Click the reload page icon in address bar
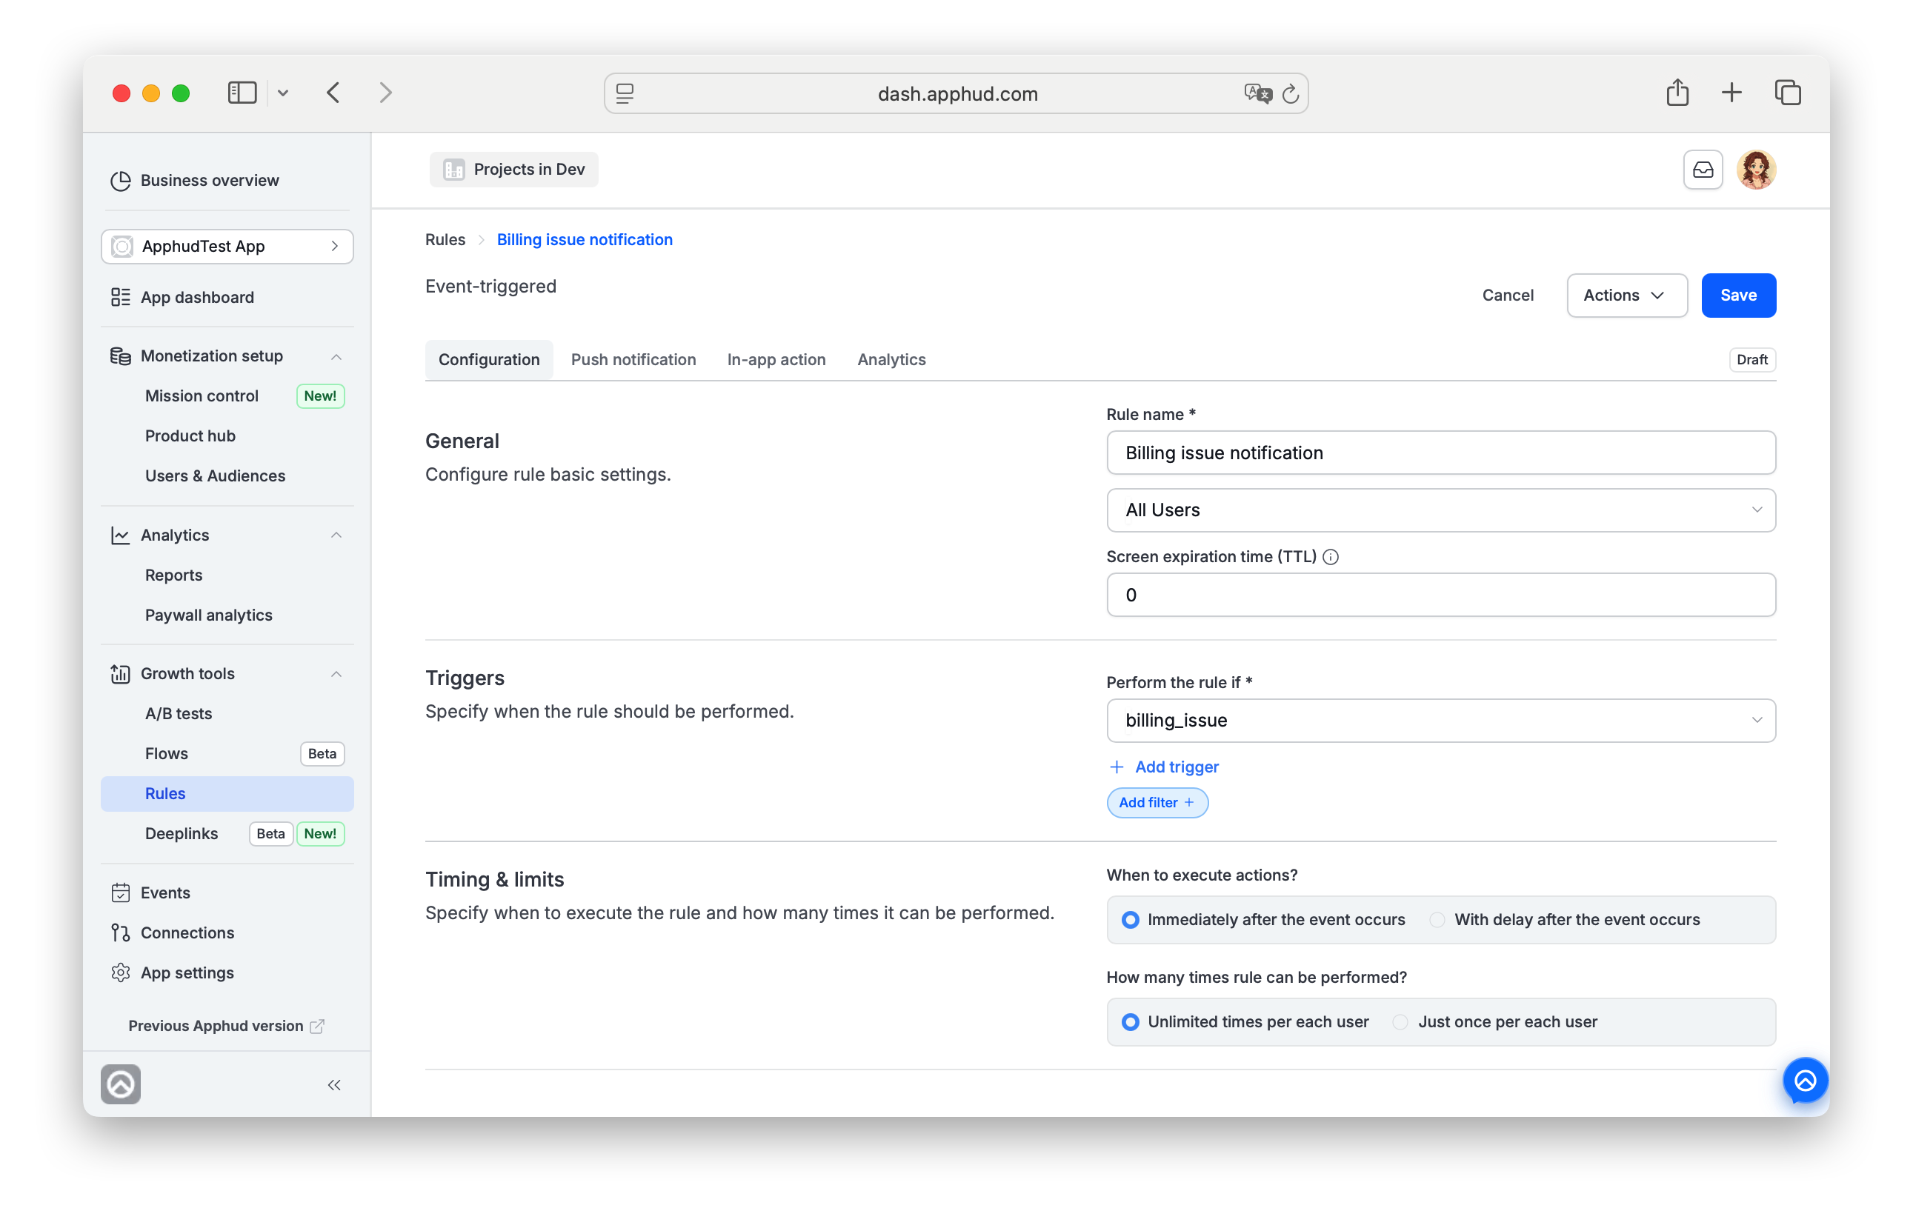This screenshot has height=1228, width=1913. coord(1290,94)
